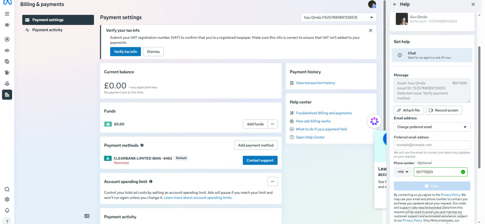Open the audiences people icon in the sidebar

point(7,50)
